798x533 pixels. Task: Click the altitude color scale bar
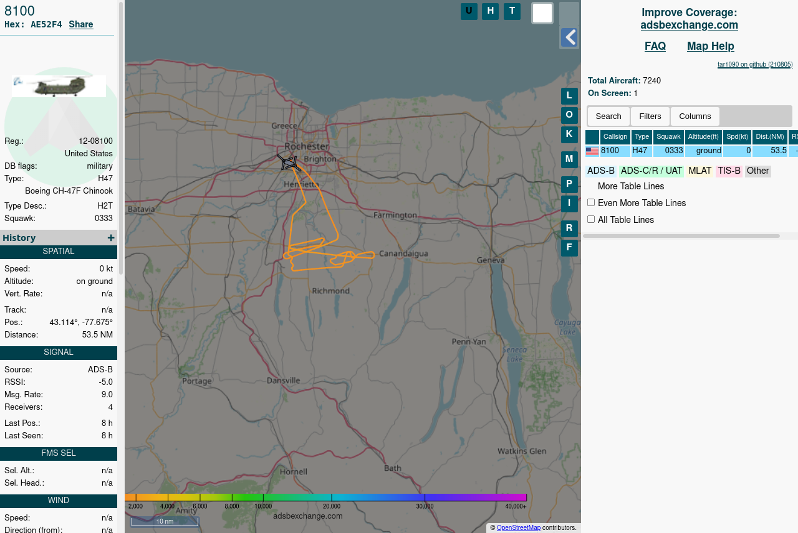[325, 498]
